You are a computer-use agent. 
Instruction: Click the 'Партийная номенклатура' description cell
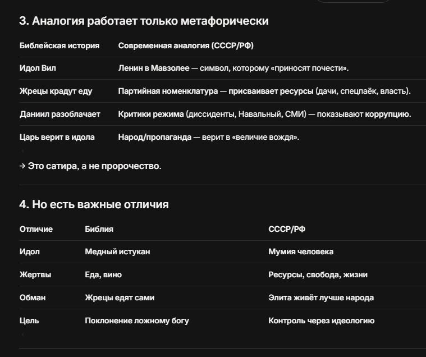click(264, 91)
